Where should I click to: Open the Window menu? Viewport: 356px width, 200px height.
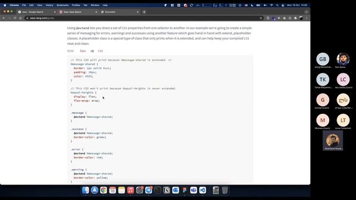95,5
